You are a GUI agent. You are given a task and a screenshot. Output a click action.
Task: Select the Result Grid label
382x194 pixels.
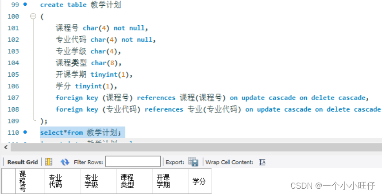23,162
